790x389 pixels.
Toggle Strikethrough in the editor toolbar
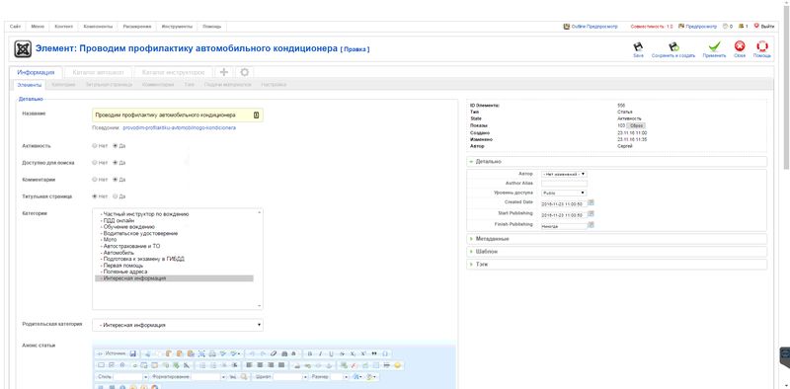point(342,353)
